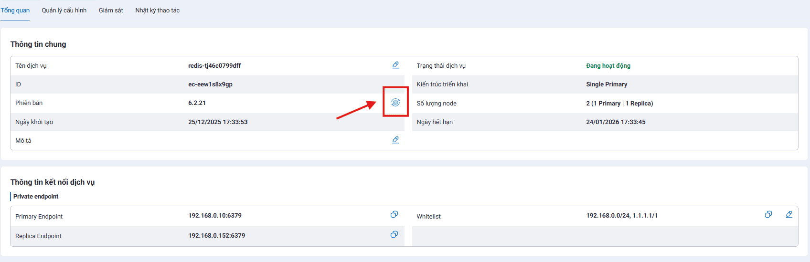Open the Giám sát tab
This screenshot has width=810, height=262.
click(111, 10)
